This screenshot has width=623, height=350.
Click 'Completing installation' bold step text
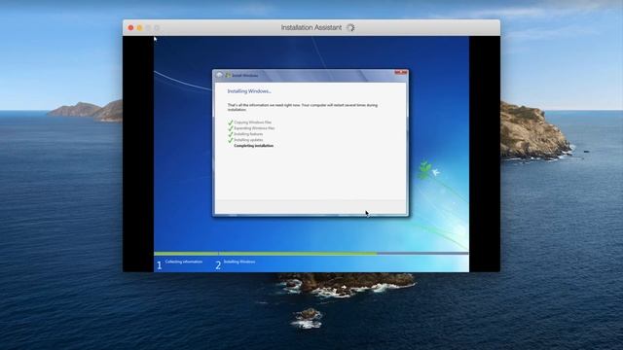[253, 146]
